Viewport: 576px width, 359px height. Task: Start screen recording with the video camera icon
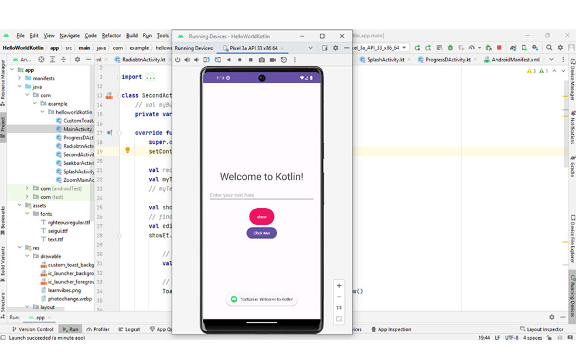[x=272, y=60]
